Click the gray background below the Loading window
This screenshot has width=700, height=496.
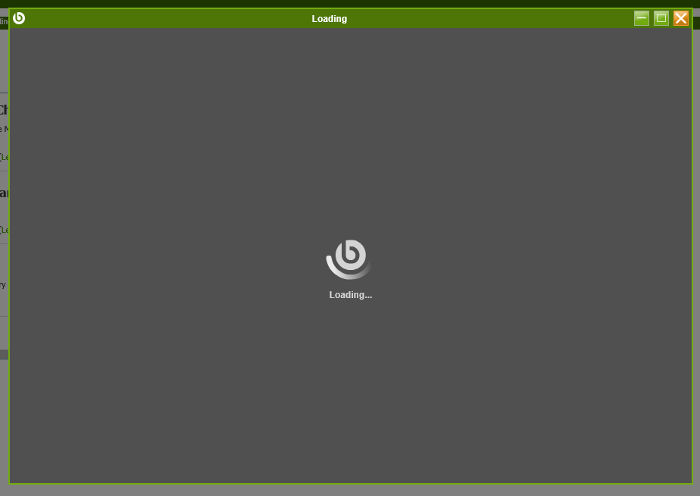(348, 490)
